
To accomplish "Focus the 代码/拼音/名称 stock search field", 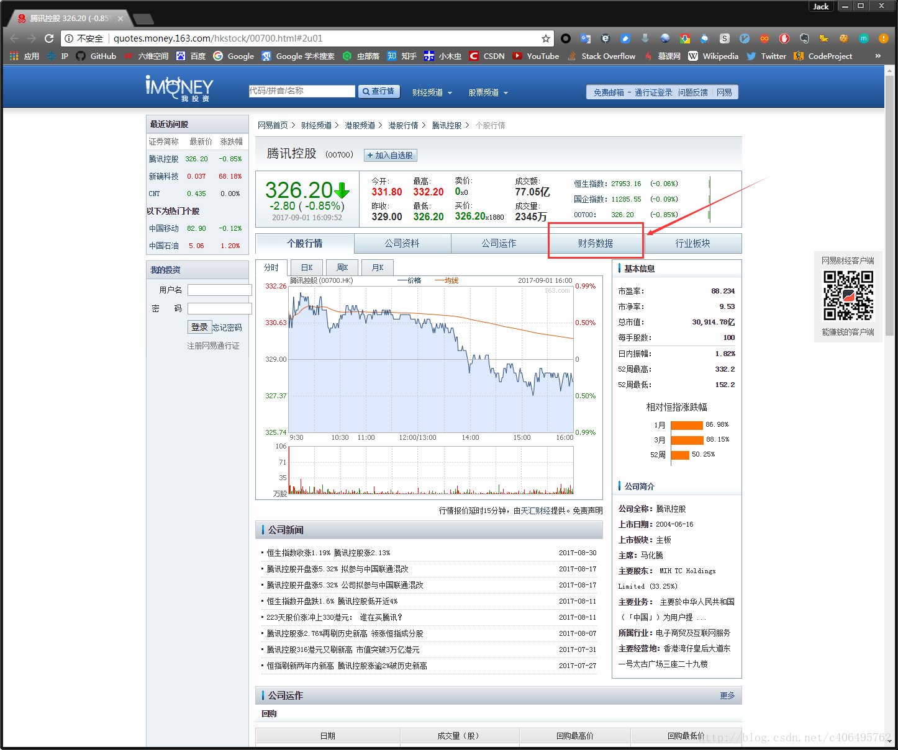I will (302, 91).
